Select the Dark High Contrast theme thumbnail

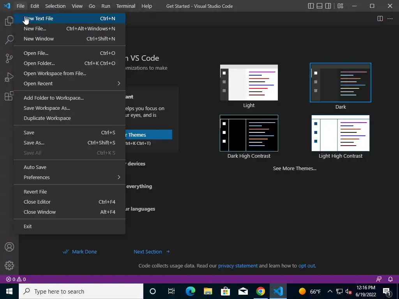[249, 133]
